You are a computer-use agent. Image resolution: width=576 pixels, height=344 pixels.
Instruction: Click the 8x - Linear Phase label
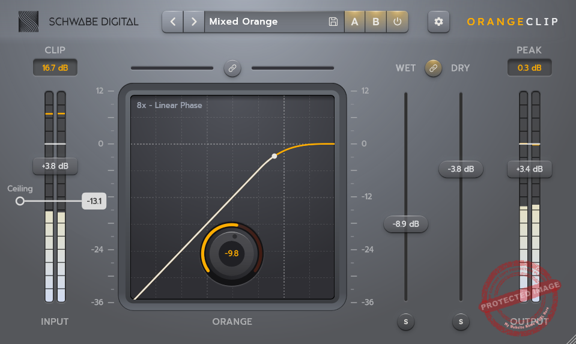[169, 106]
